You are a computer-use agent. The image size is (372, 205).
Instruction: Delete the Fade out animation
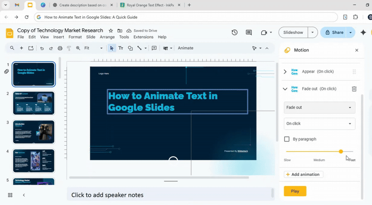click(x=354, y=89)
